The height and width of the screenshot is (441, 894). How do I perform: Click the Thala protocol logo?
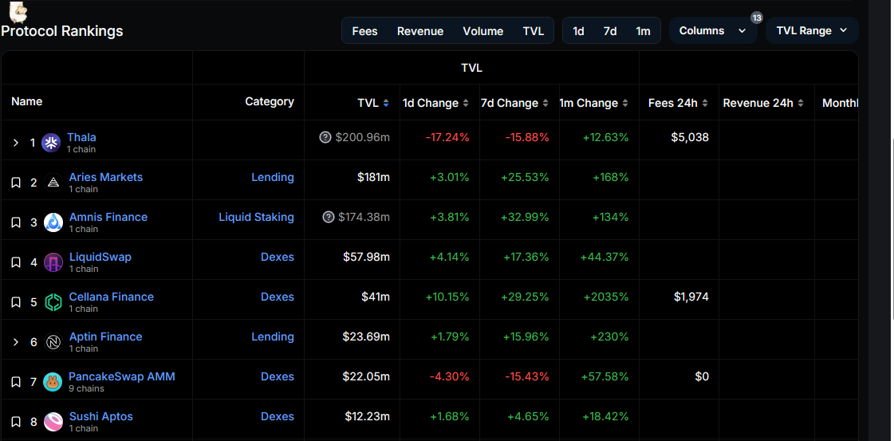(x=51, y=143)
